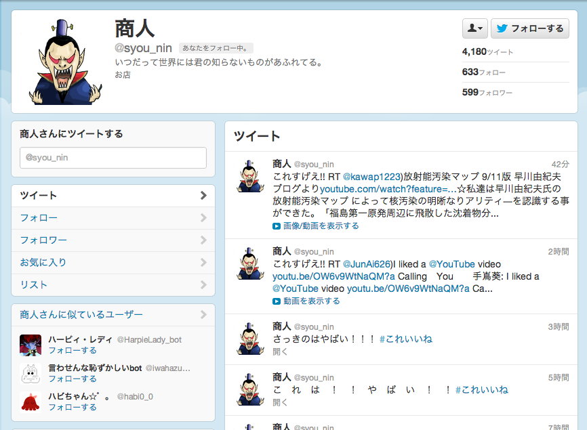
Task: Click chevron arrow on ツイート sidebar row
Action: [203, 196]
